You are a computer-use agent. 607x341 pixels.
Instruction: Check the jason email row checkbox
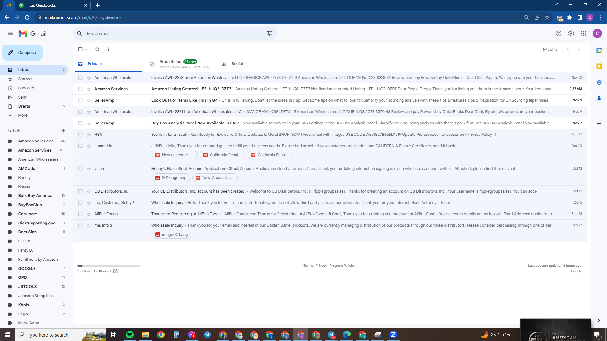click(x=80, y=169)
